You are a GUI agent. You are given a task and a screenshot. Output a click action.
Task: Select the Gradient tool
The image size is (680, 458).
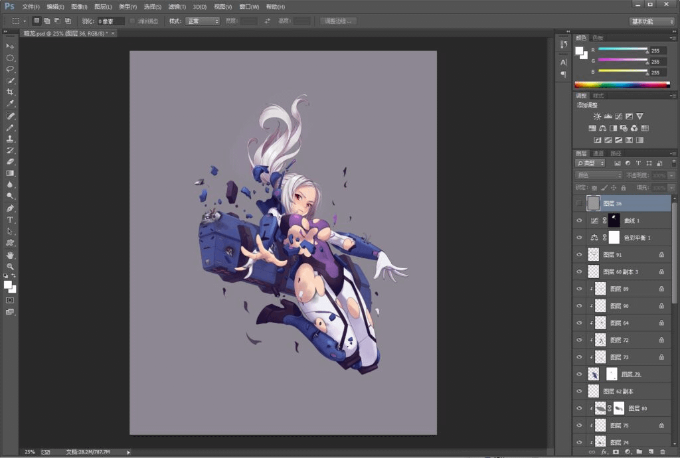(x=9, y=173)
